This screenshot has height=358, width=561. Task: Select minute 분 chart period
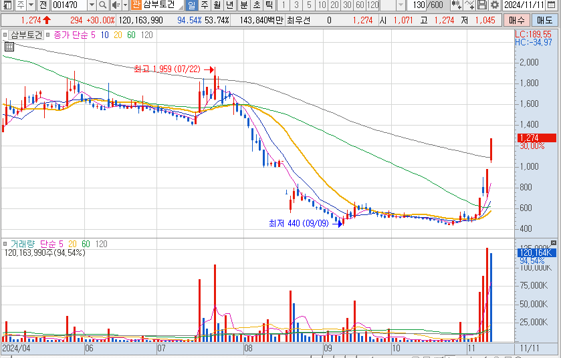pos(244,5)
